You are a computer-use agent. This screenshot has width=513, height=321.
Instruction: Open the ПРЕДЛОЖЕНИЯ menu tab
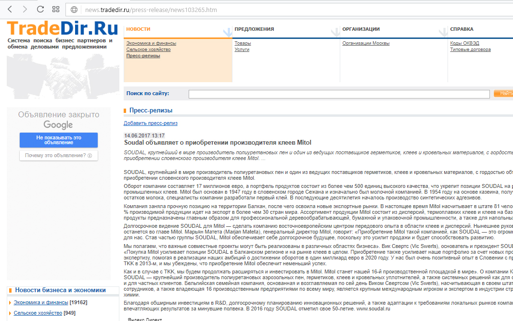coord(254,29)
